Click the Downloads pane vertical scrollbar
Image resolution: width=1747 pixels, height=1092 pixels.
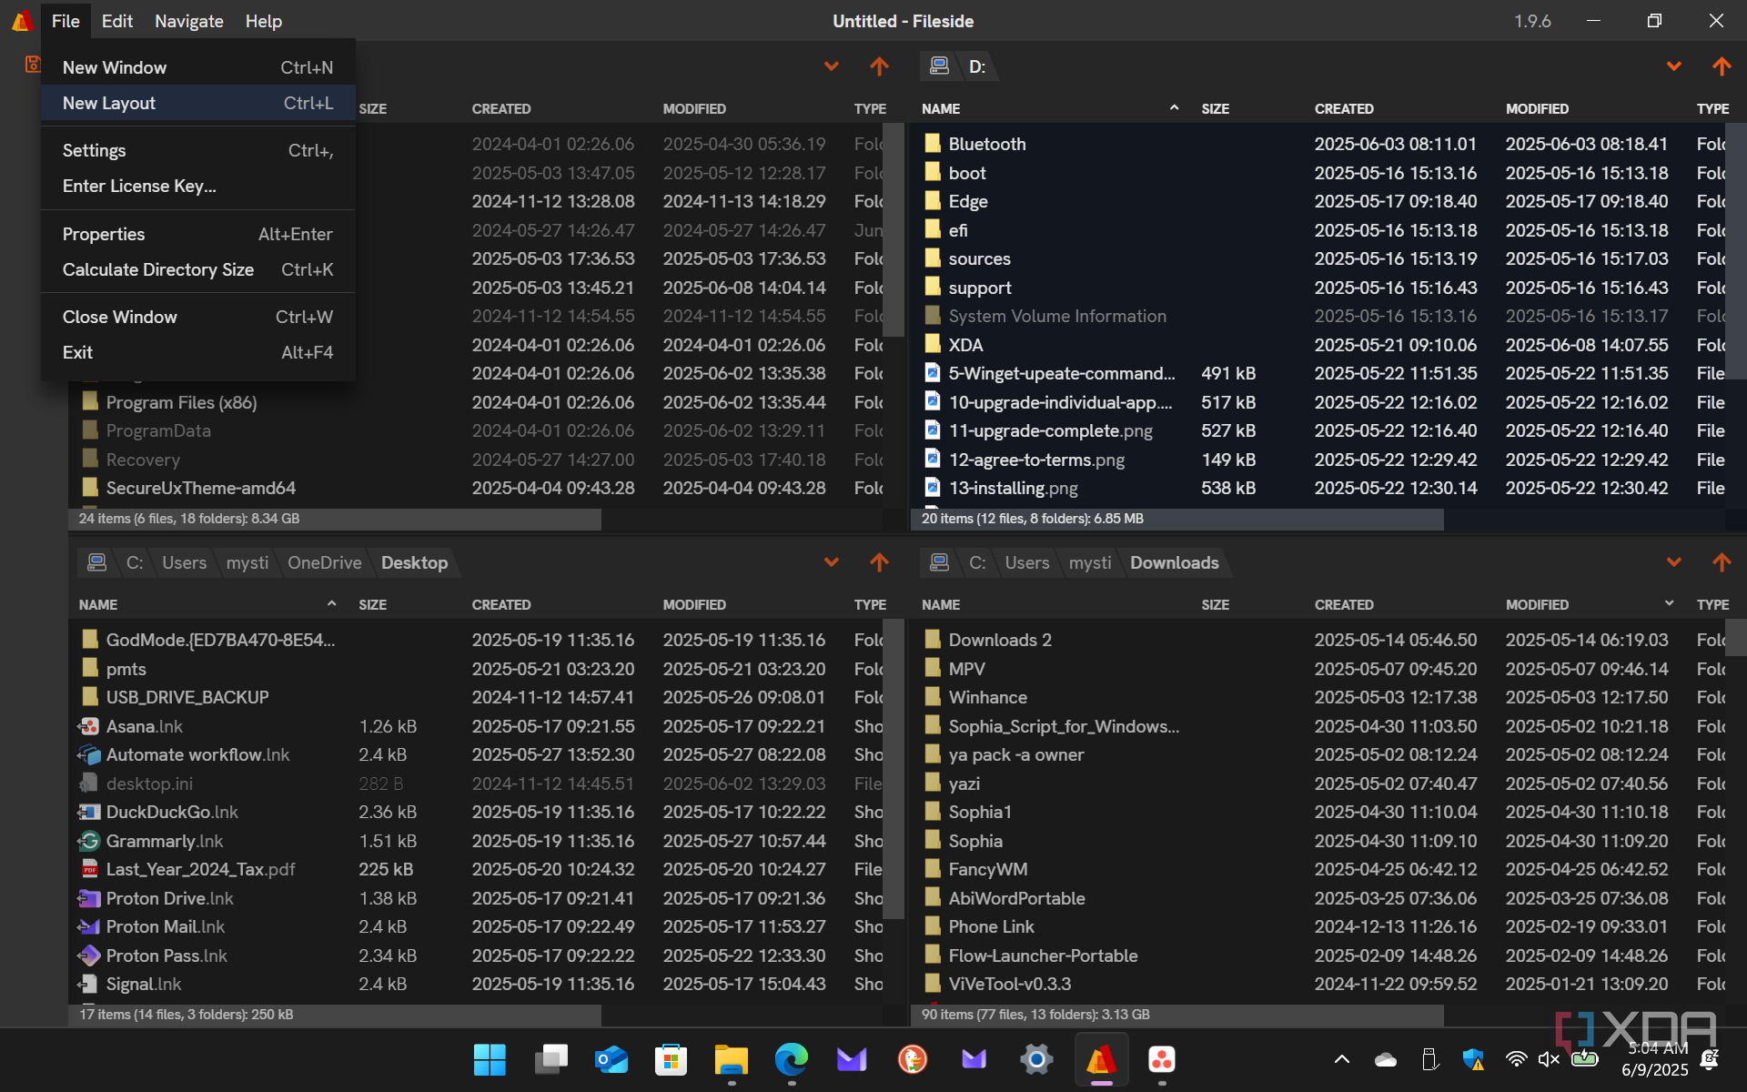(1737, 637)
